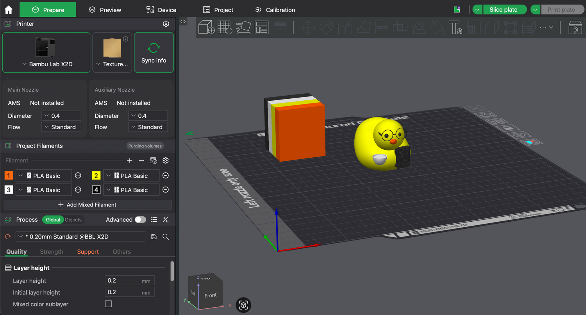Click the Arrange all objects toolbar icon
The image size is (586, 315).
[x=262, y=28]
